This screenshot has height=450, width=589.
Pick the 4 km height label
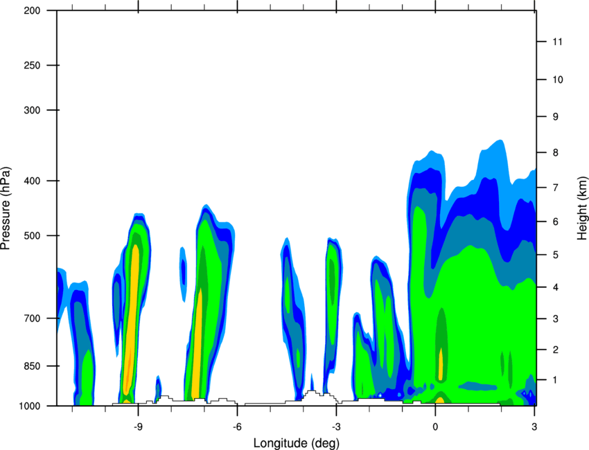click(x=556, y=287)
